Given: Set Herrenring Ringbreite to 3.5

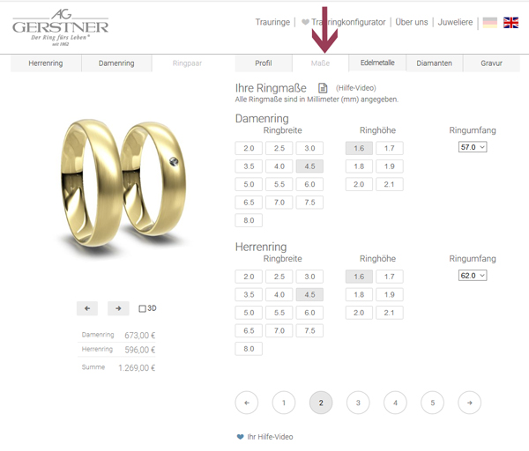Looking at the screenshot, I should (249, 295).
